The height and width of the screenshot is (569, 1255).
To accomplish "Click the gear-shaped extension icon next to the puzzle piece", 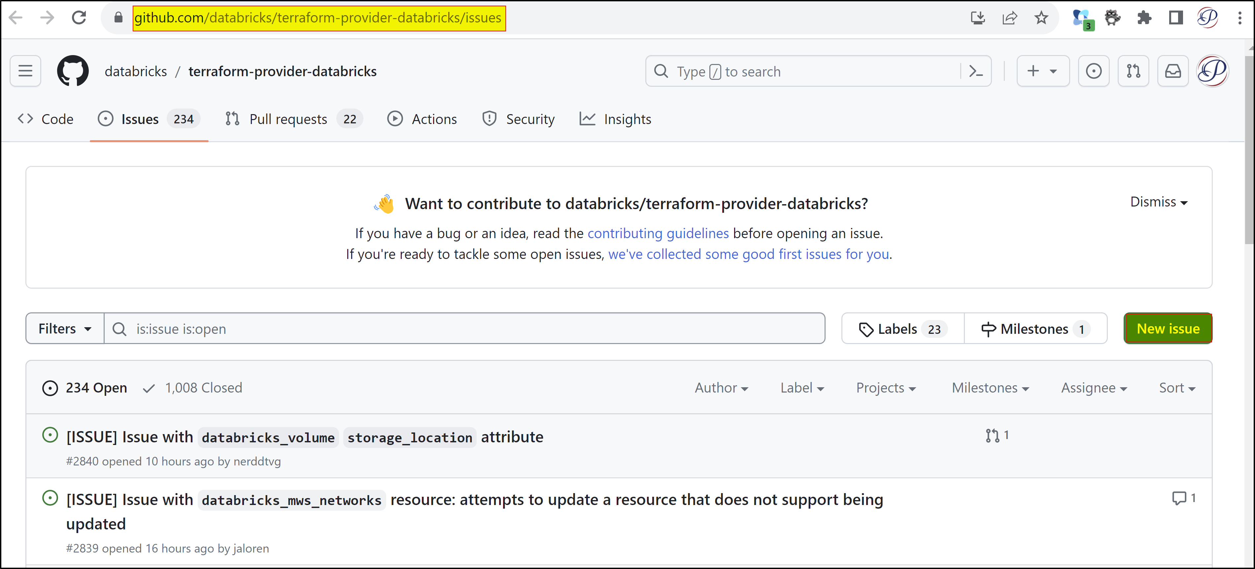I will pos(1113,18).
